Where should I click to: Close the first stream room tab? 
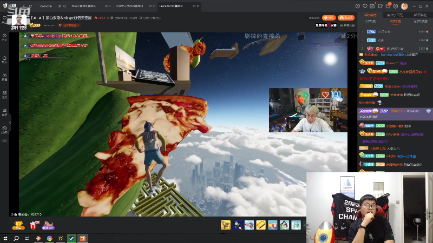(x=110, y=6)
